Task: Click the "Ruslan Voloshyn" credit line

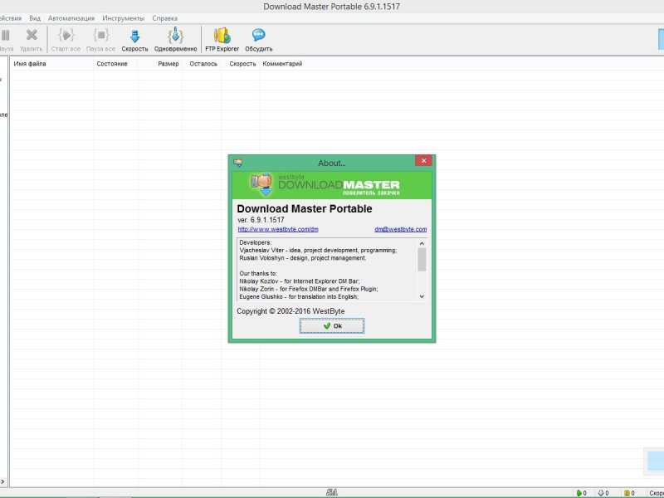Action: (303, 258)
